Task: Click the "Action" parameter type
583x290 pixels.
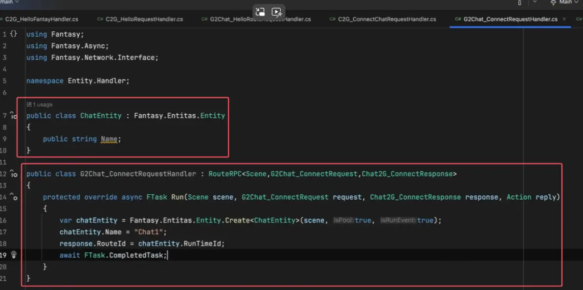Action: pos(519,197)
